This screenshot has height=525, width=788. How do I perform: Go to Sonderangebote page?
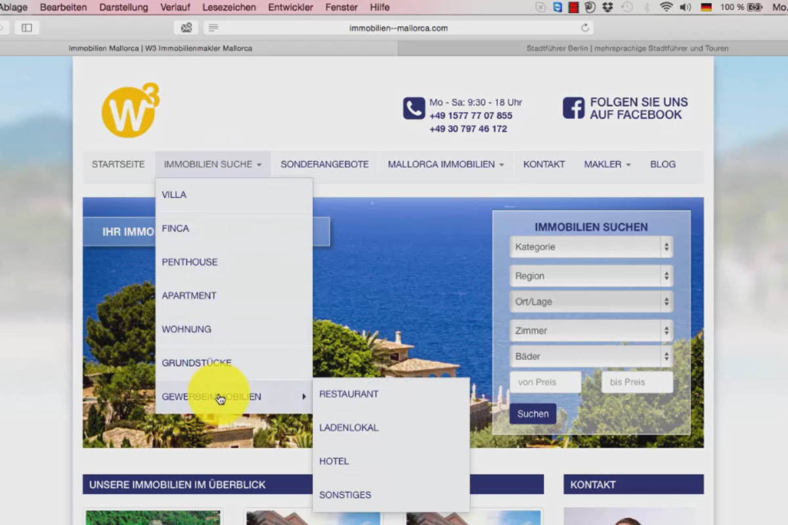pos(324,165)
